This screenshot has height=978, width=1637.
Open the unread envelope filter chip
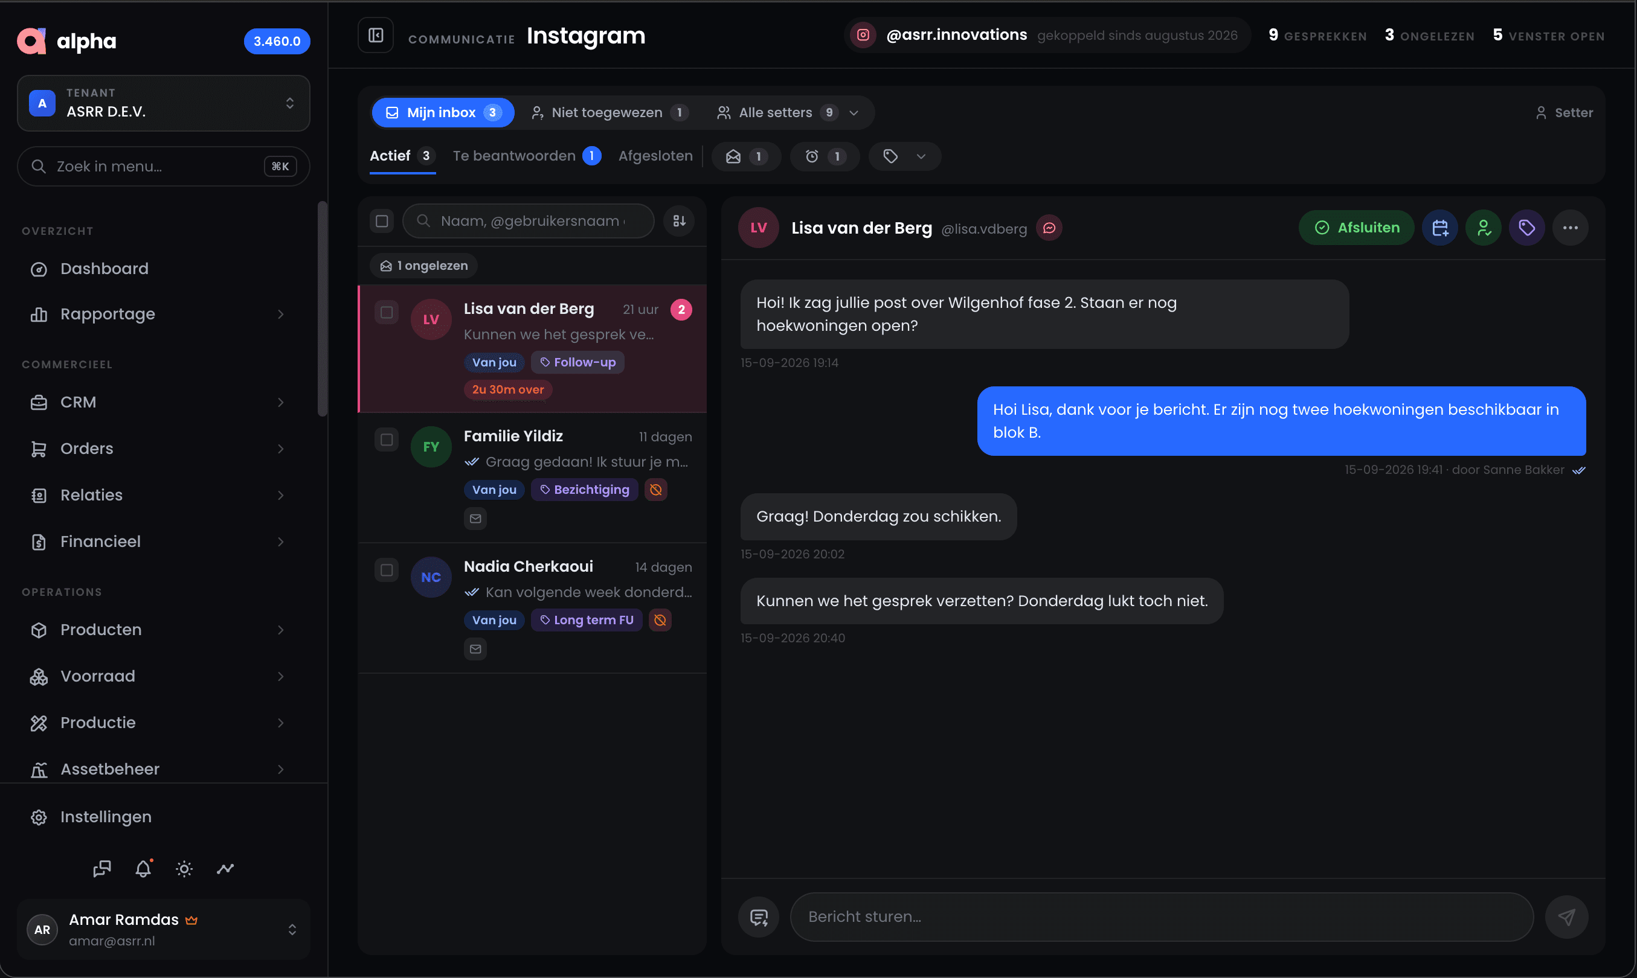pos(745,156)
